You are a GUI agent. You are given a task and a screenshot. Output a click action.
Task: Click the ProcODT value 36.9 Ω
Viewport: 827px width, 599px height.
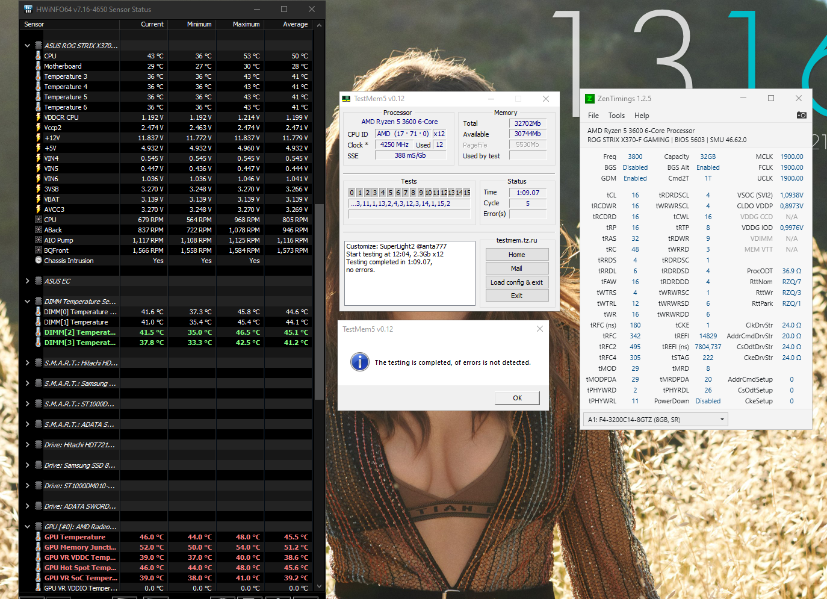point(791,271)
